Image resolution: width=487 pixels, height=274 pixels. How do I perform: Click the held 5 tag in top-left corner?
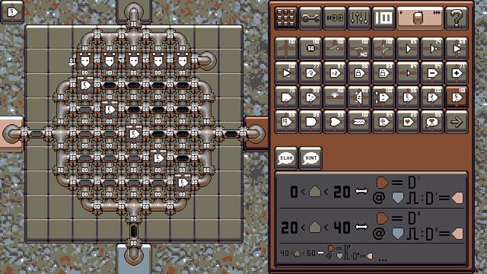pos(12,12)
